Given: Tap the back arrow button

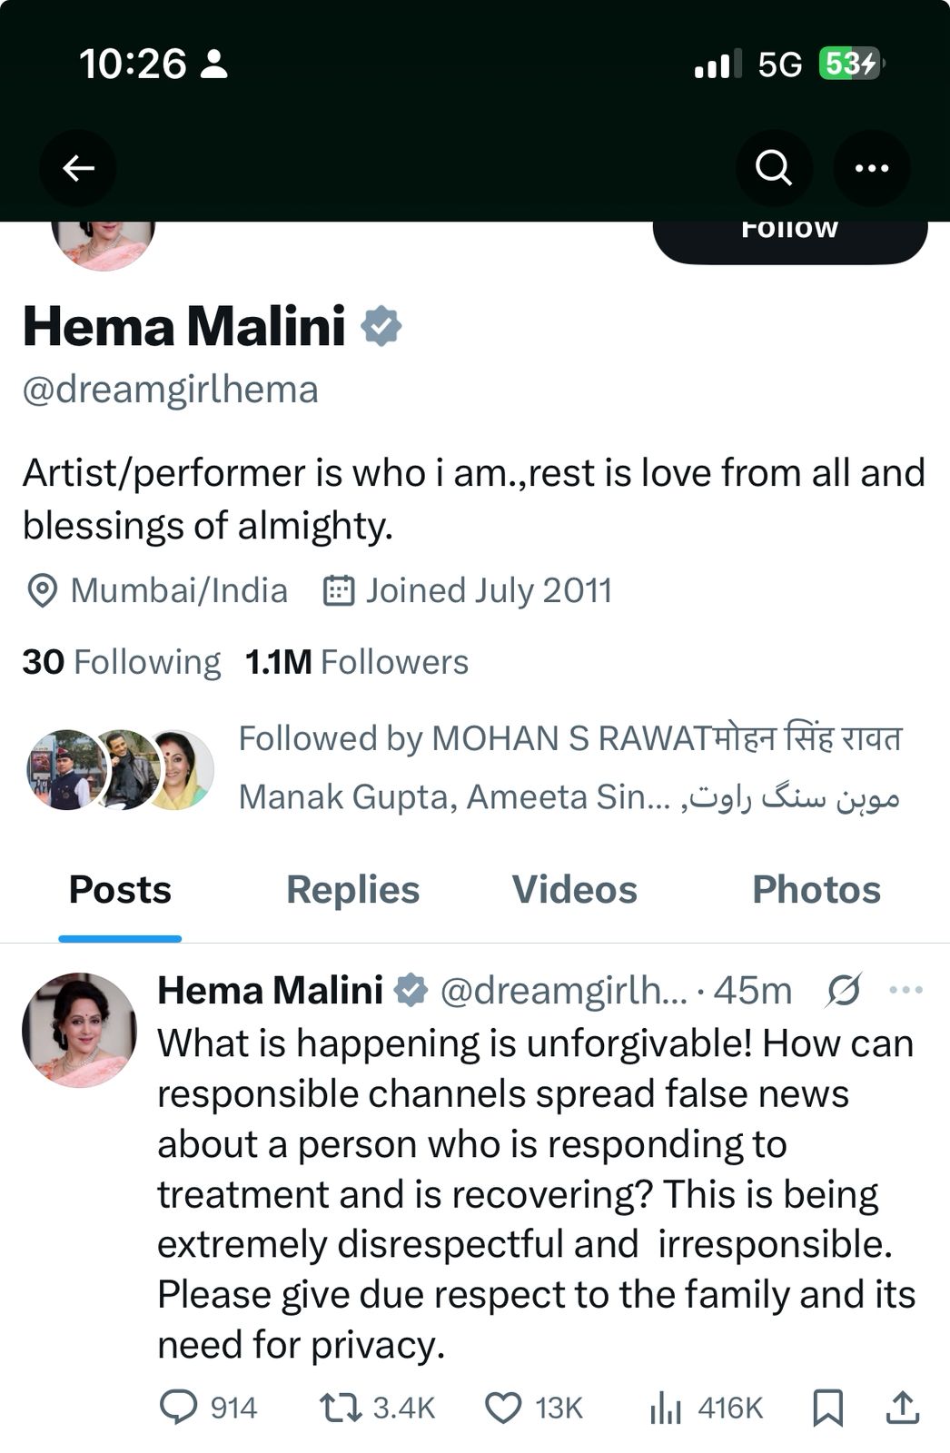Looking at the screenshot, I should coord(78,168).
